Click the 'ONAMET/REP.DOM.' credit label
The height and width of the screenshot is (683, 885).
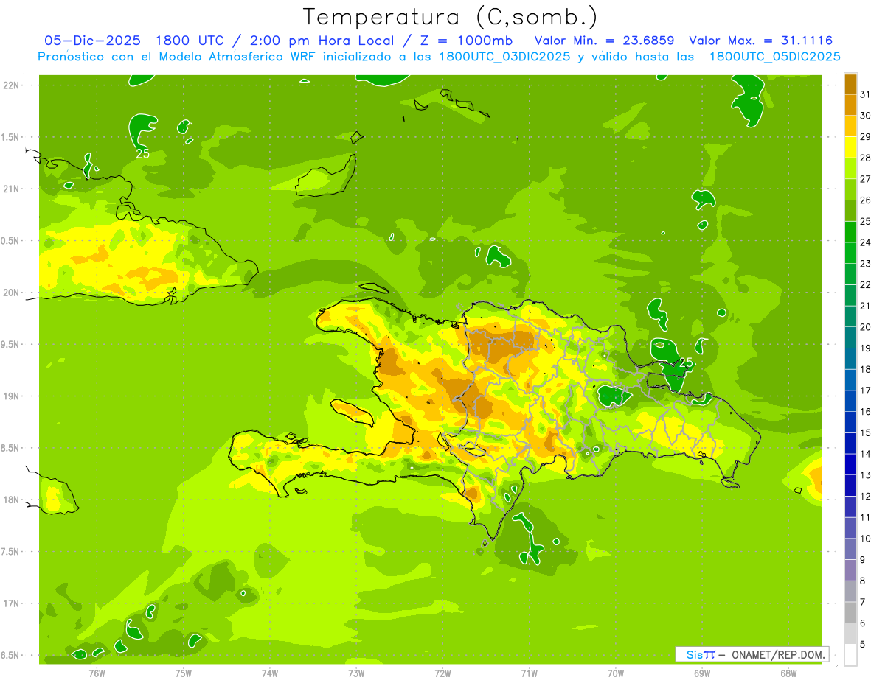point(777,654)
